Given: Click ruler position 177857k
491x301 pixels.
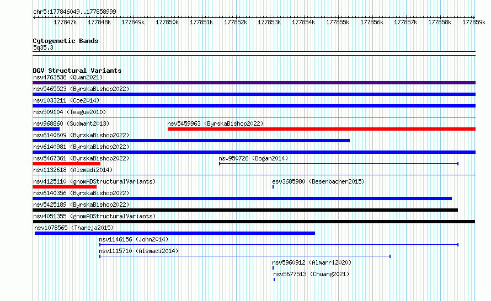Looking at the screenshot, I should 405,22.
